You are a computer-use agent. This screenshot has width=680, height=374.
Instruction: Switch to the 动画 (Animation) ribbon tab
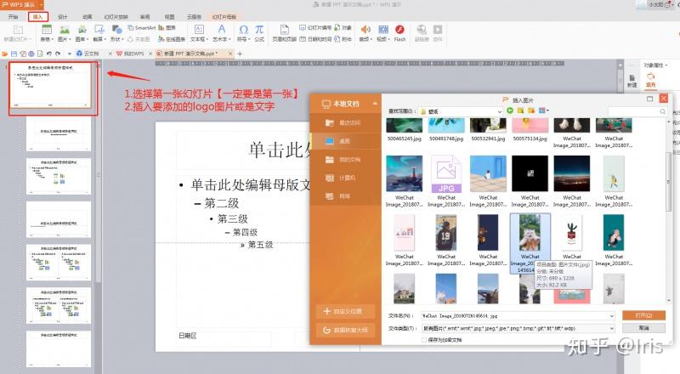click(88, 17)
